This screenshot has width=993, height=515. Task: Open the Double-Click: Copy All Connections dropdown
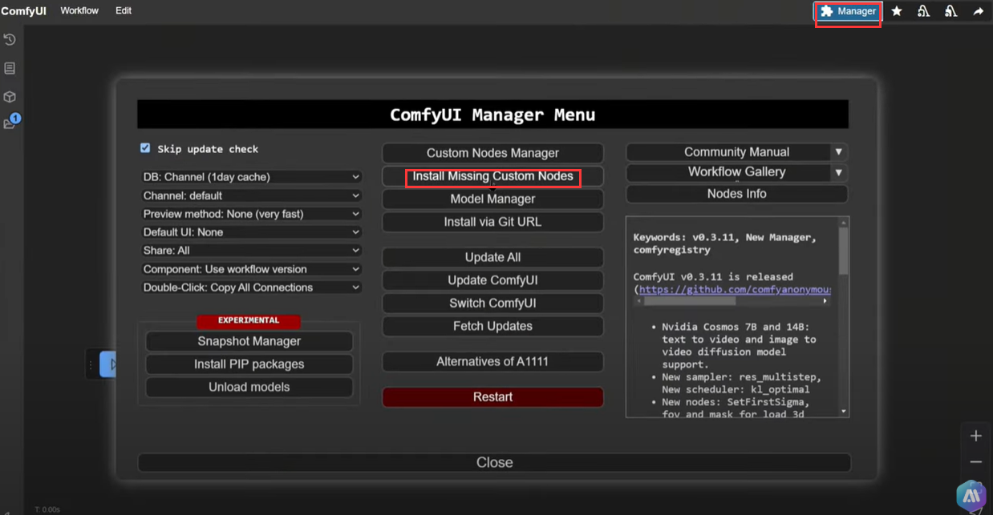pos(251,288)
